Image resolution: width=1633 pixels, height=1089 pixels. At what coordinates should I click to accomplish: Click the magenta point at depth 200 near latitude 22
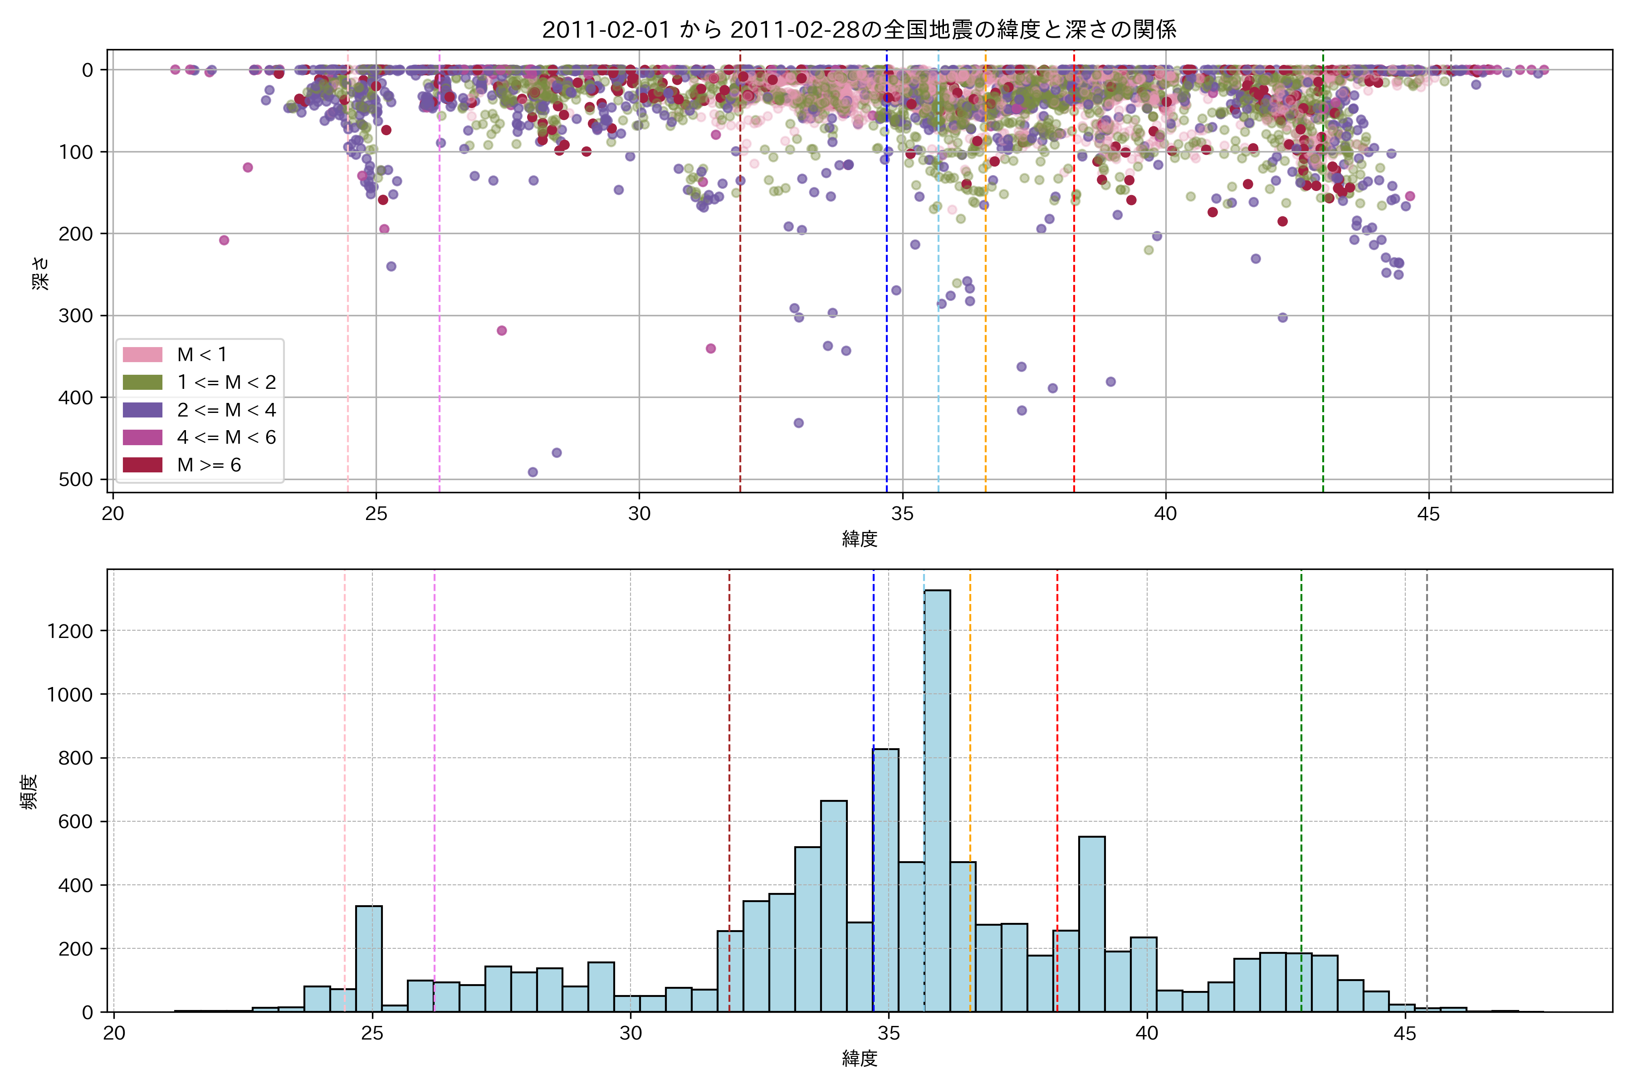224,240
